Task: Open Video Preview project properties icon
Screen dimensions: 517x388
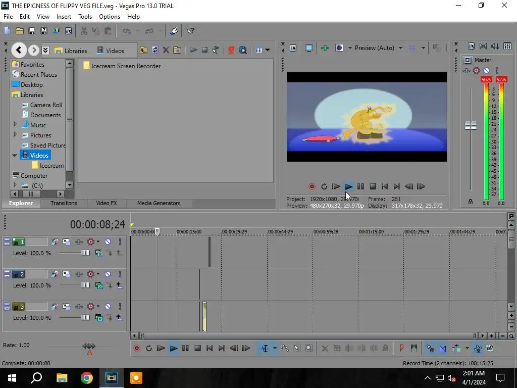Action: pyautogui.click(x=293, y=48)
